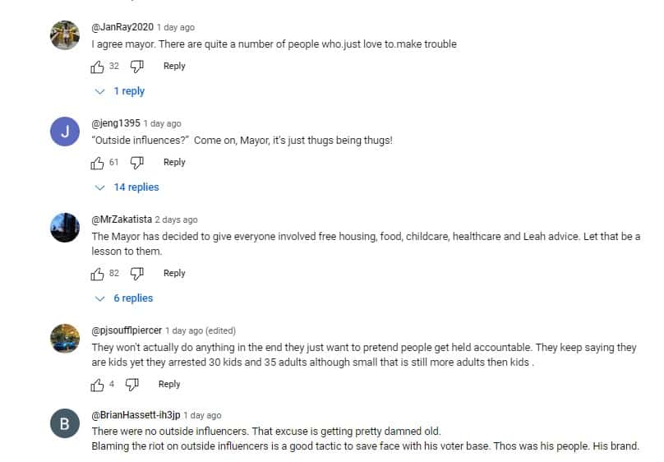Expand the 1 reply thread

coord(121,91)
